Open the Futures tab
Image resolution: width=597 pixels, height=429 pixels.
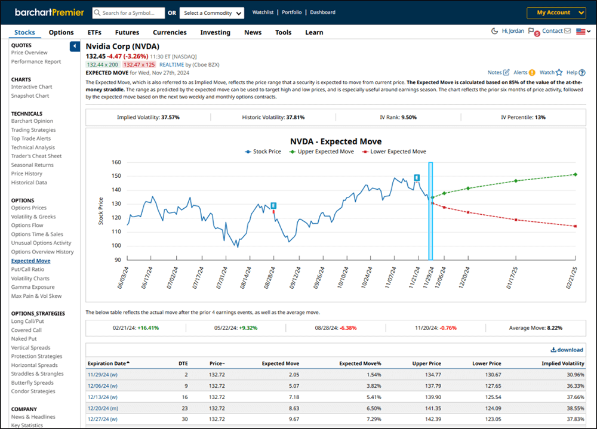127,32
